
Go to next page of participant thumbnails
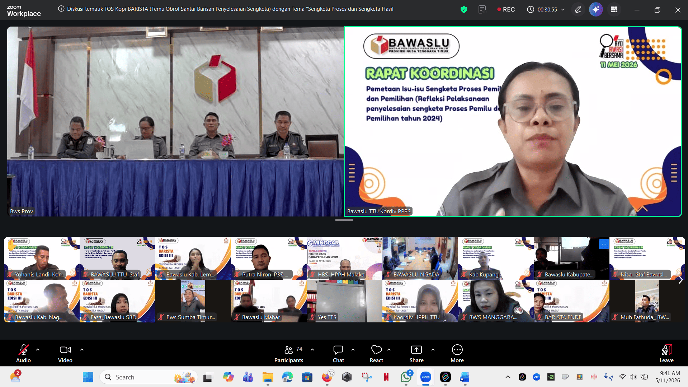pos(680,280)
